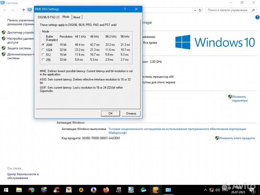The image size is (260, 195).
Task: Select the 512 samples buffer option
Action: [43, 55]
